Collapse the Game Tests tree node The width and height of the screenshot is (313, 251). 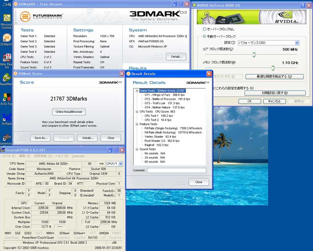137,91
